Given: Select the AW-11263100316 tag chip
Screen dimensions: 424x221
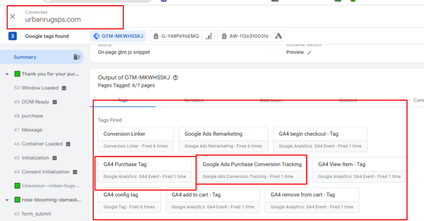Looking at the screenshot, I should pos(251,36).
